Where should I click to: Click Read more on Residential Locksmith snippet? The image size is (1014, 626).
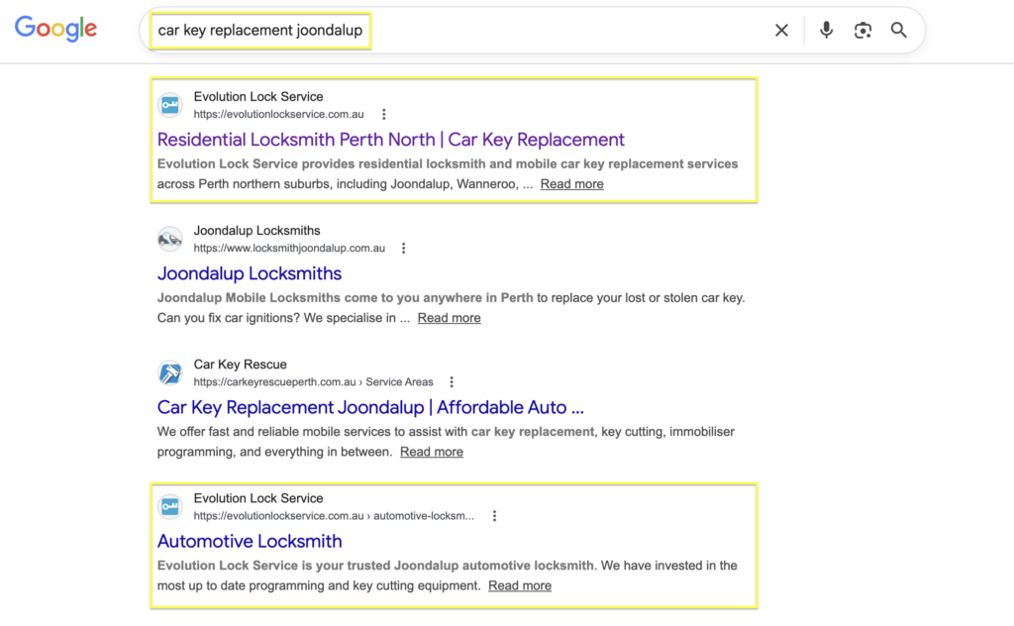(x=571, y=184)
